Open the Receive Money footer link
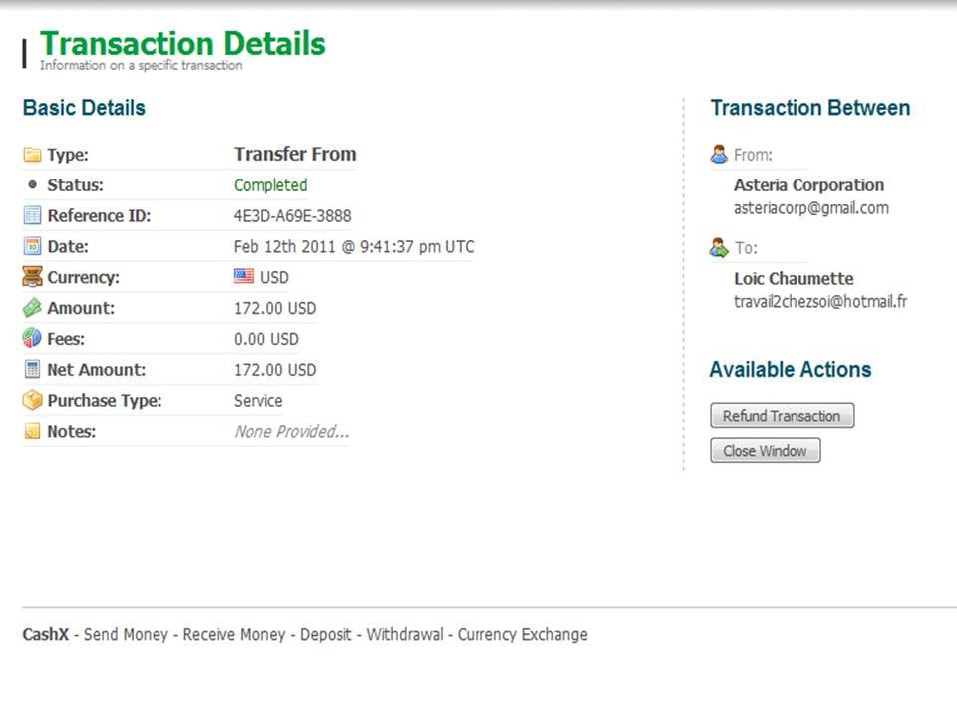The width and height of the screenshot is (957, 718). pyautogui.click(x=234, y=635)
